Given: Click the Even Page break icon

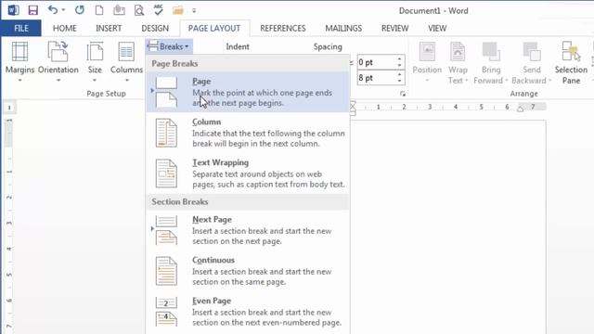Looking at the screenshot, I should 166,312.
